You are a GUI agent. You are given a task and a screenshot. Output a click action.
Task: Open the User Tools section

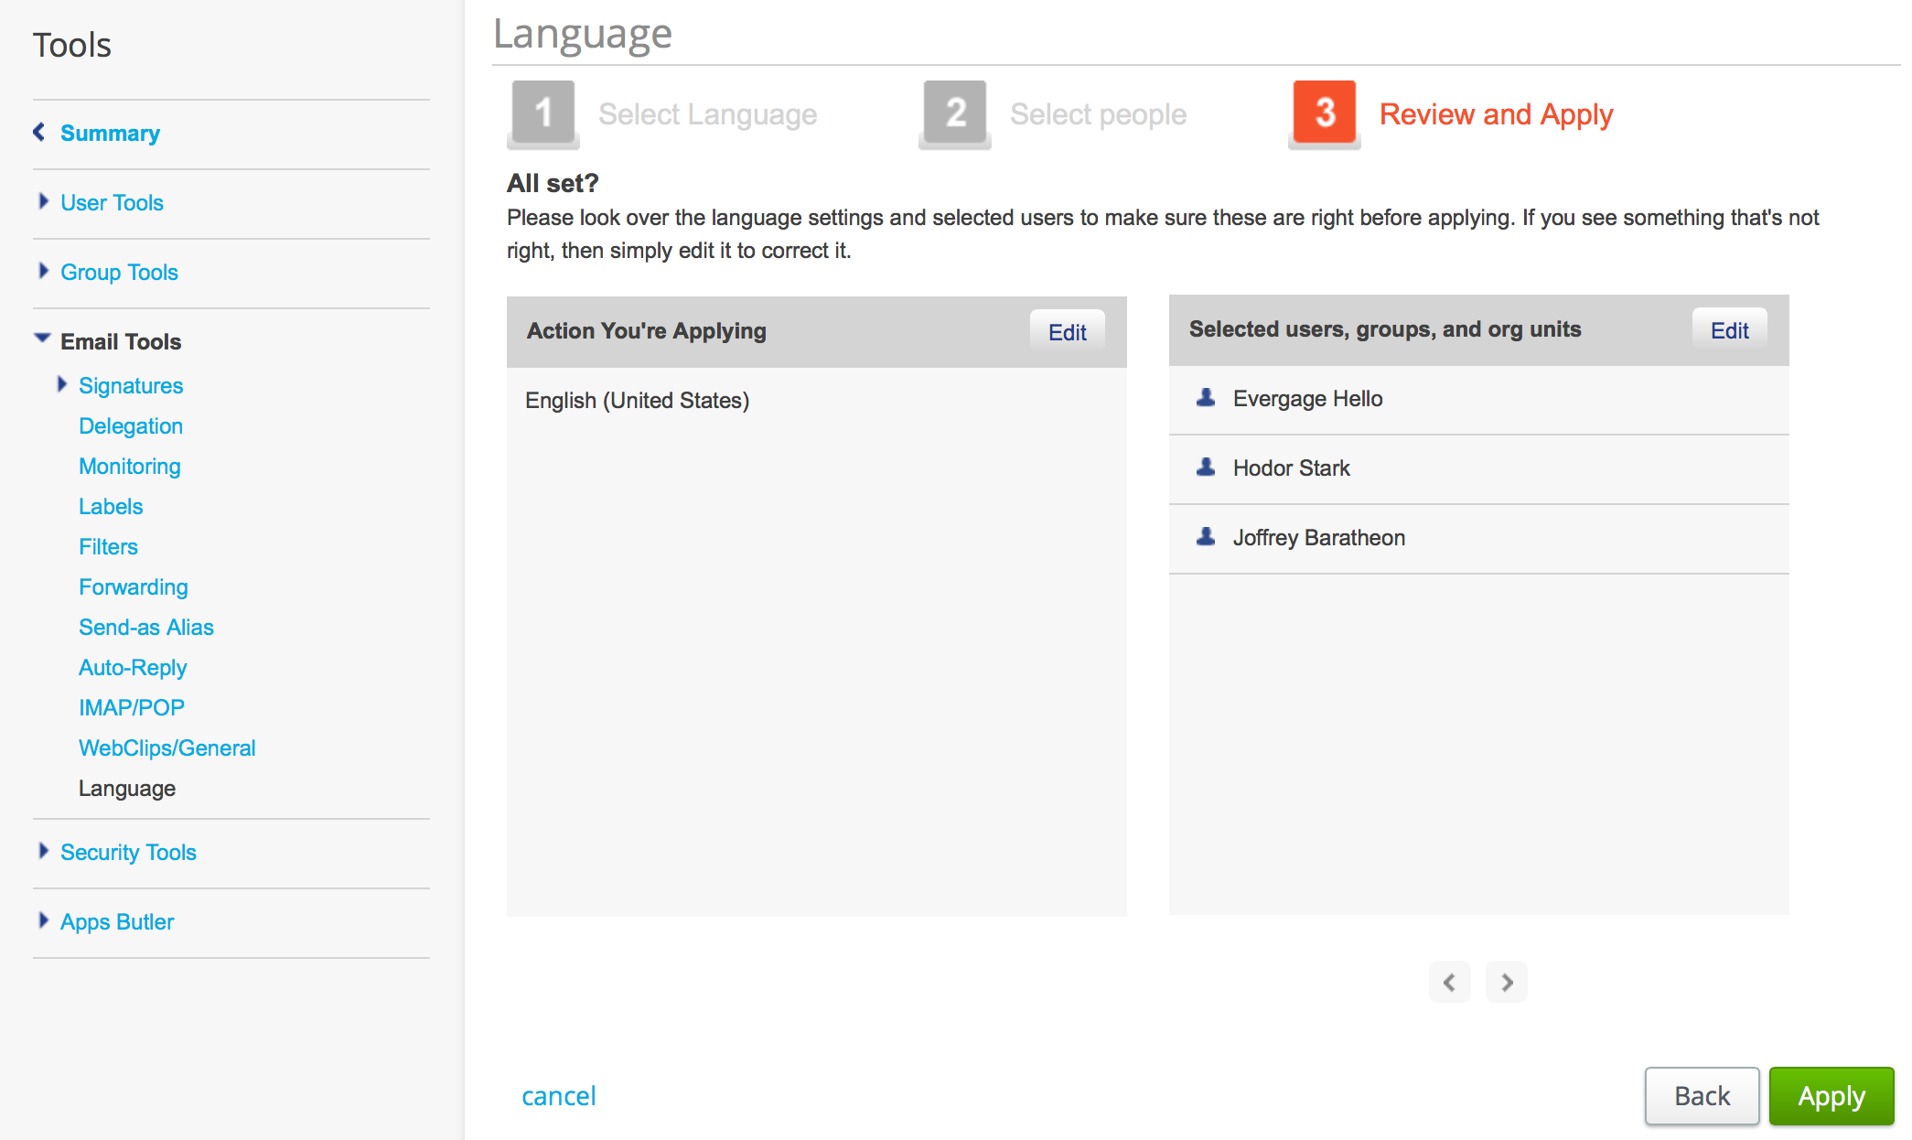112,203
